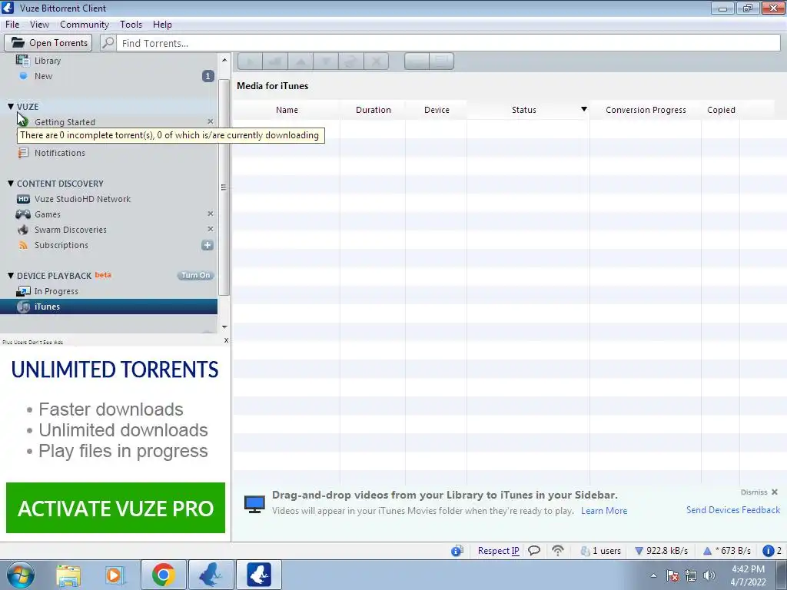Click the play toolbar button

(250, 61)
